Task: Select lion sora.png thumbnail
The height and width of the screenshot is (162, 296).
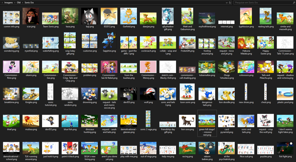Action: click(x=187, y=121)
